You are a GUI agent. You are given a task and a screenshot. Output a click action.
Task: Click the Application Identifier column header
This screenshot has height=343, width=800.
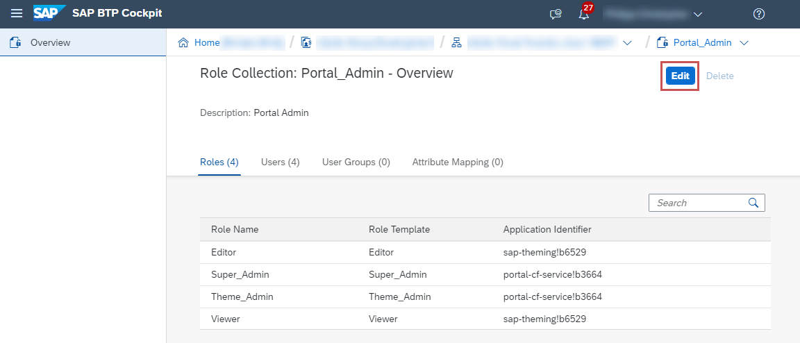tap(547, 229)
